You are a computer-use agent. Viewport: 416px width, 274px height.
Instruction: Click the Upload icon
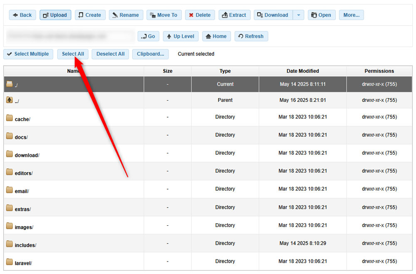tap(47, 15)
